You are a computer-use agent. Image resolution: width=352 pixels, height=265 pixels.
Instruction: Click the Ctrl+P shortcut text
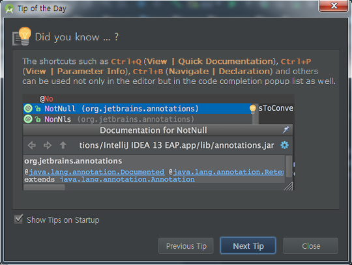tap(296, 61)
